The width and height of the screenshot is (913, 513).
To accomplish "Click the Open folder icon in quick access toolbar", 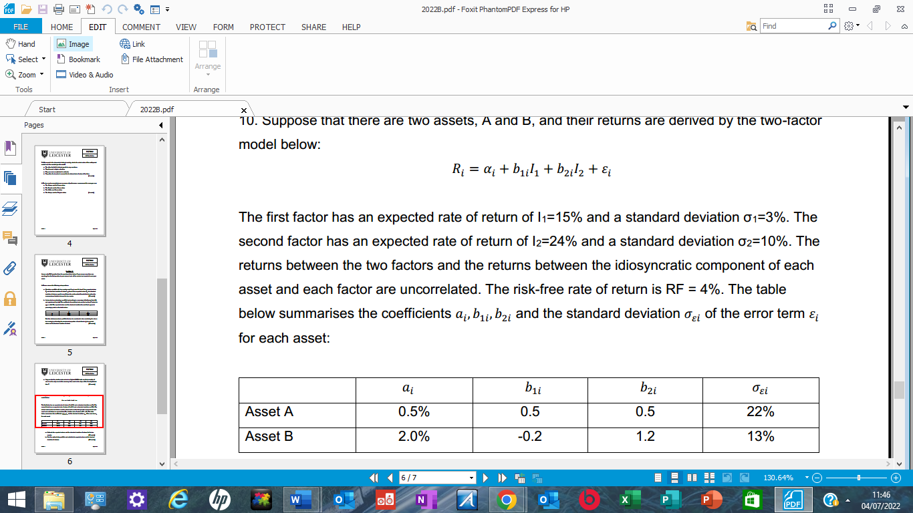I will [26, 9].
